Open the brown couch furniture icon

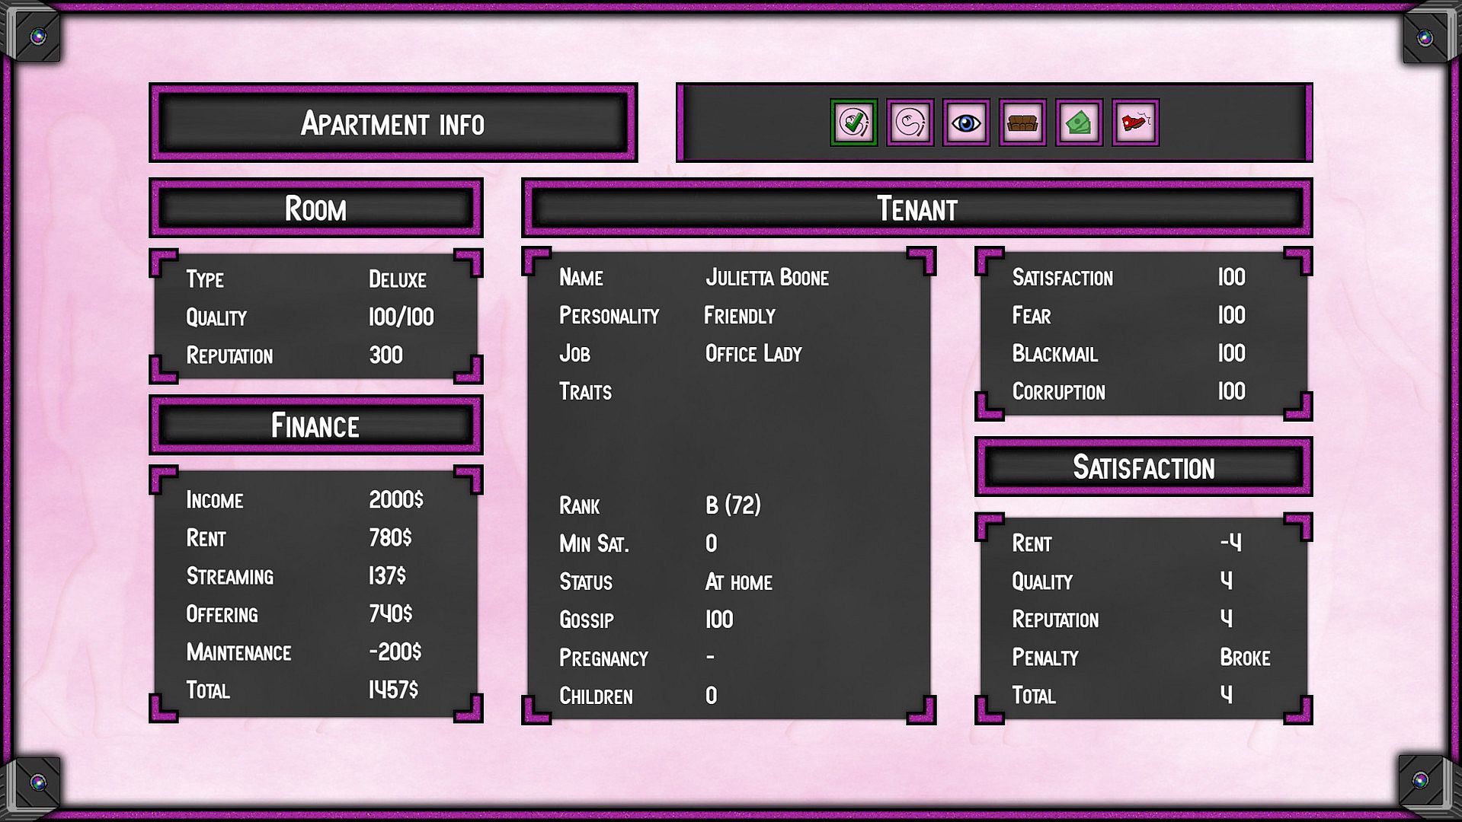(1022, 123)
